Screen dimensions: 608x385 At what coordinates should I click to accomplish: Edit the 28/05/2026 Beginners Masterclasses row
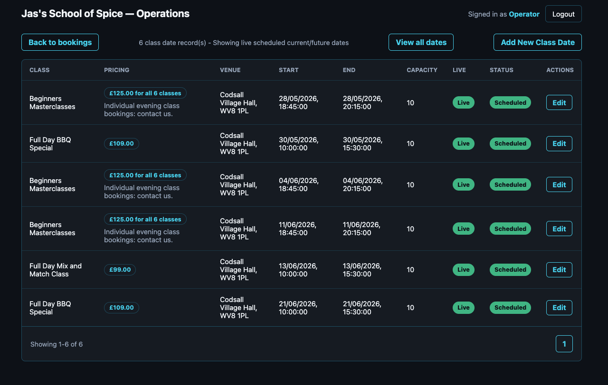[x=559, y=102]
